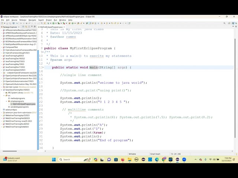Click the editor horizontal scrollbar
238x178 pixels.
139,151
